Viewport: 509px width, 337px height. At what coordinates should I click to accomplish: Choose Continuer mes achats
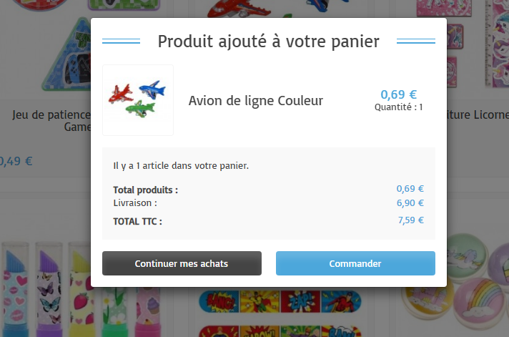click(182, 263)
